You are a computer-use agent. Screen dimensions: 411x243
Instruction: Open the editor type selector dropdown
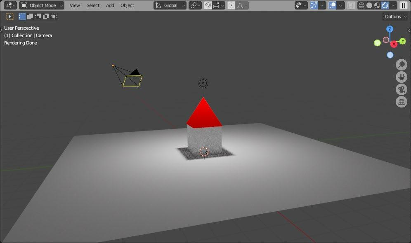pos(10,5)
